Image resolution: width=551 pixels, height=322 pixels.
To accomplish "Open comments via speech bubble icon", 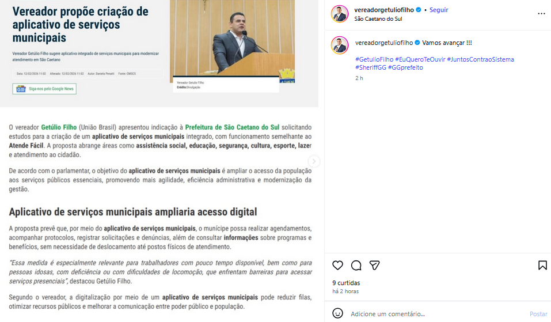I will tap(356, 266).
